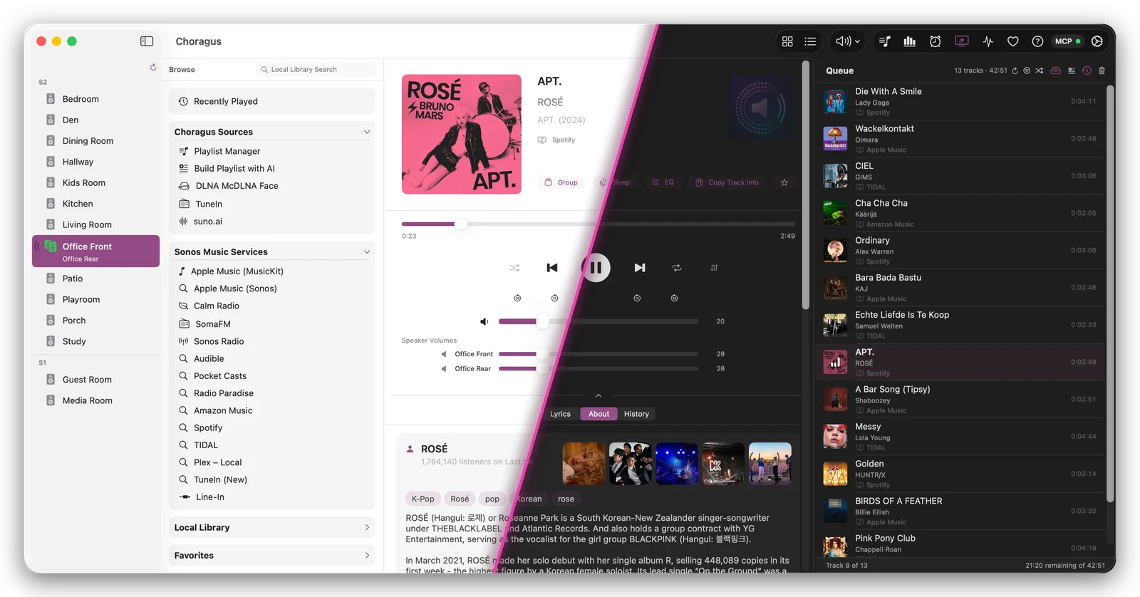Screen dimensions: 1140x597
Task: Toggle the sidebar visibility
Action: point(147,41)
